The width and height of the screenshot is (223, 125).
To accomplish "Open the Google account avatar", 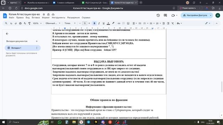I will (x=218, y=15).
